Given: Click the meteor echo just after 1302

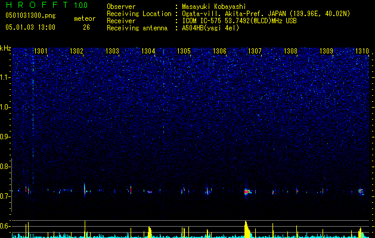Looking at the screenshot, I should (x=85, y=190).
